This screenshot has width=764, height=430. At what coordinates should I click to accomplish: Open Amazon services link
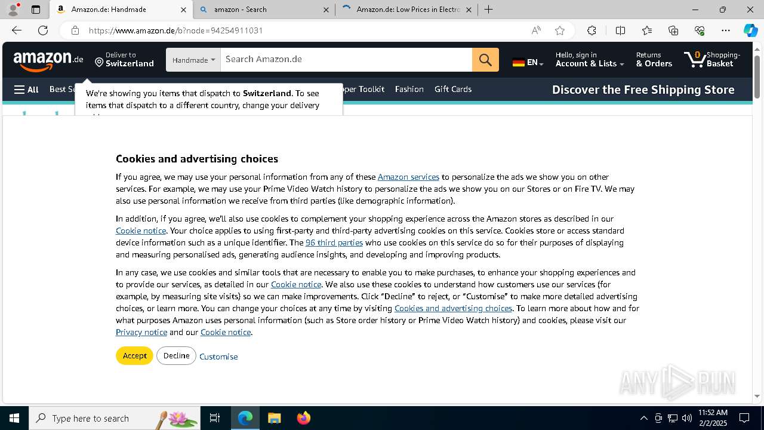point(408,177)
